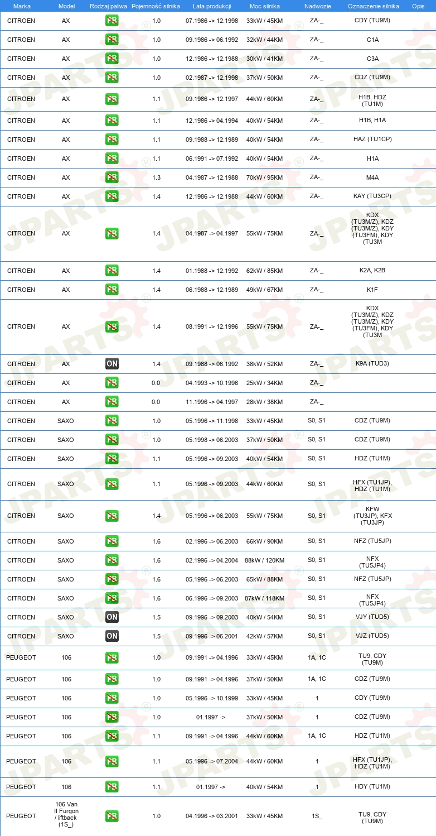The height and width of the screenshot is (836, 436).
Task: Select the engine code VJY (TUD5)
Action: [372, 617]
